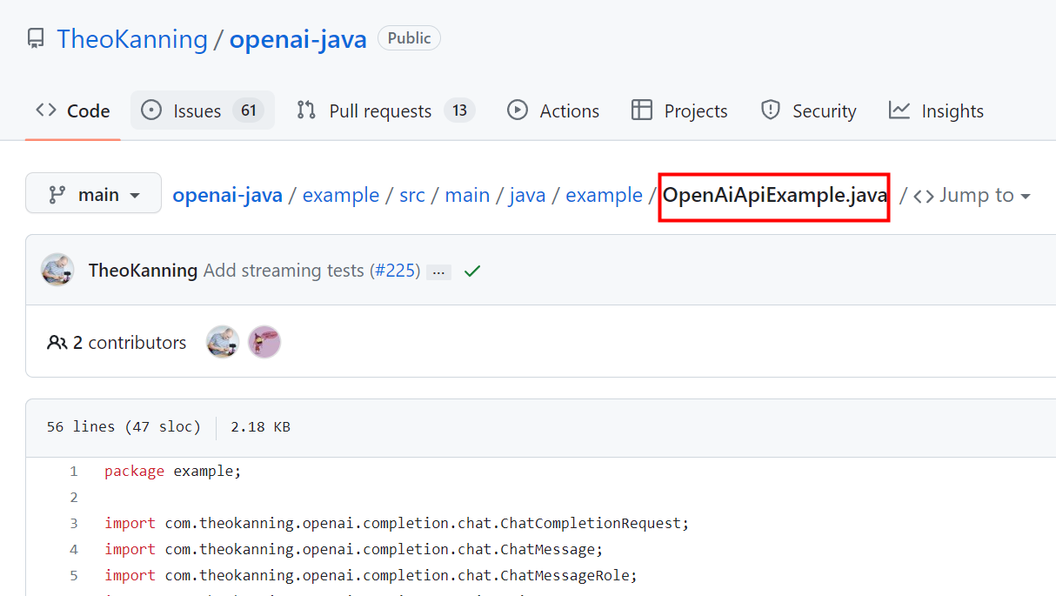
Task: Switch to the Code tab
Action: point(72,110)
